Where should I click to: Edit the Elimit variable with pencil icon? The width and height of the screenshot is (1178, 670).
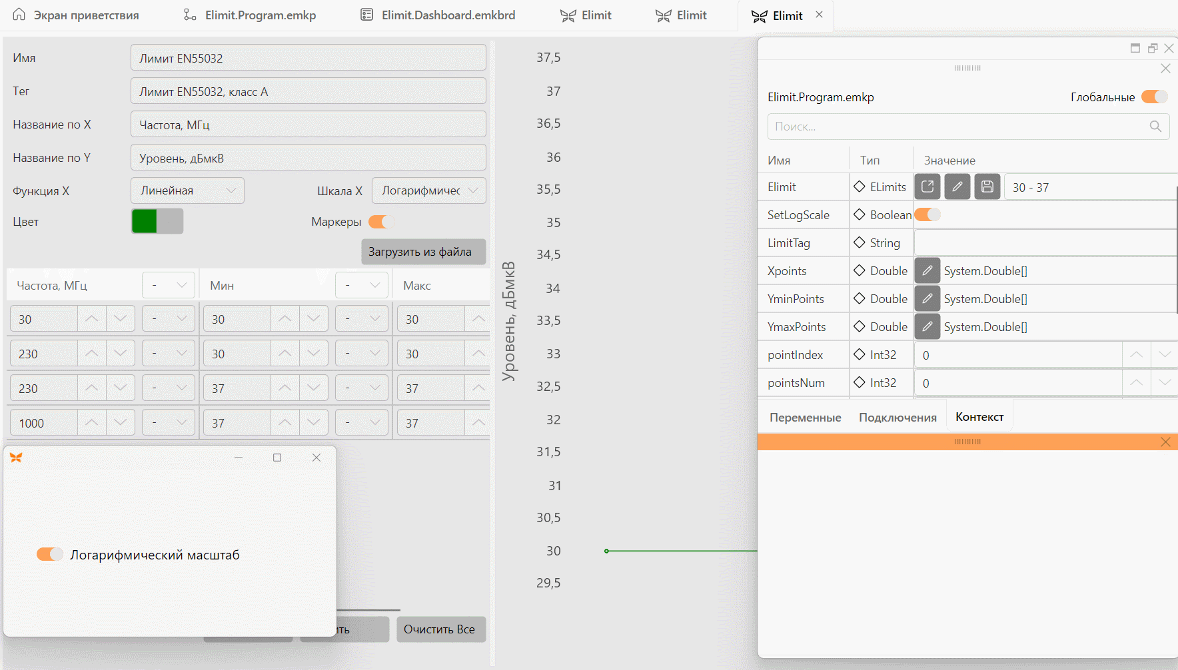957,187
